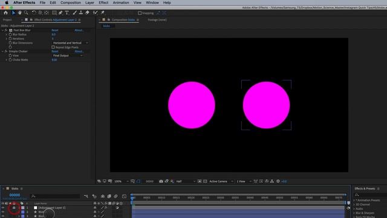Click the Frame Blending icon in timeline
The width and height of the screenshot is (387, 218).
pos(109,196)
